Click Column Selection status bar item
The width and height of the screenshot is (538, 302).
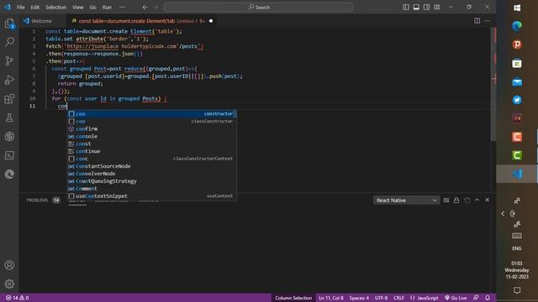tap(293, 298)
